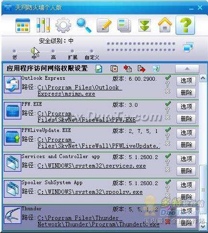
Task: Set Services and Controller app to ask
Action: pos(167,162)
